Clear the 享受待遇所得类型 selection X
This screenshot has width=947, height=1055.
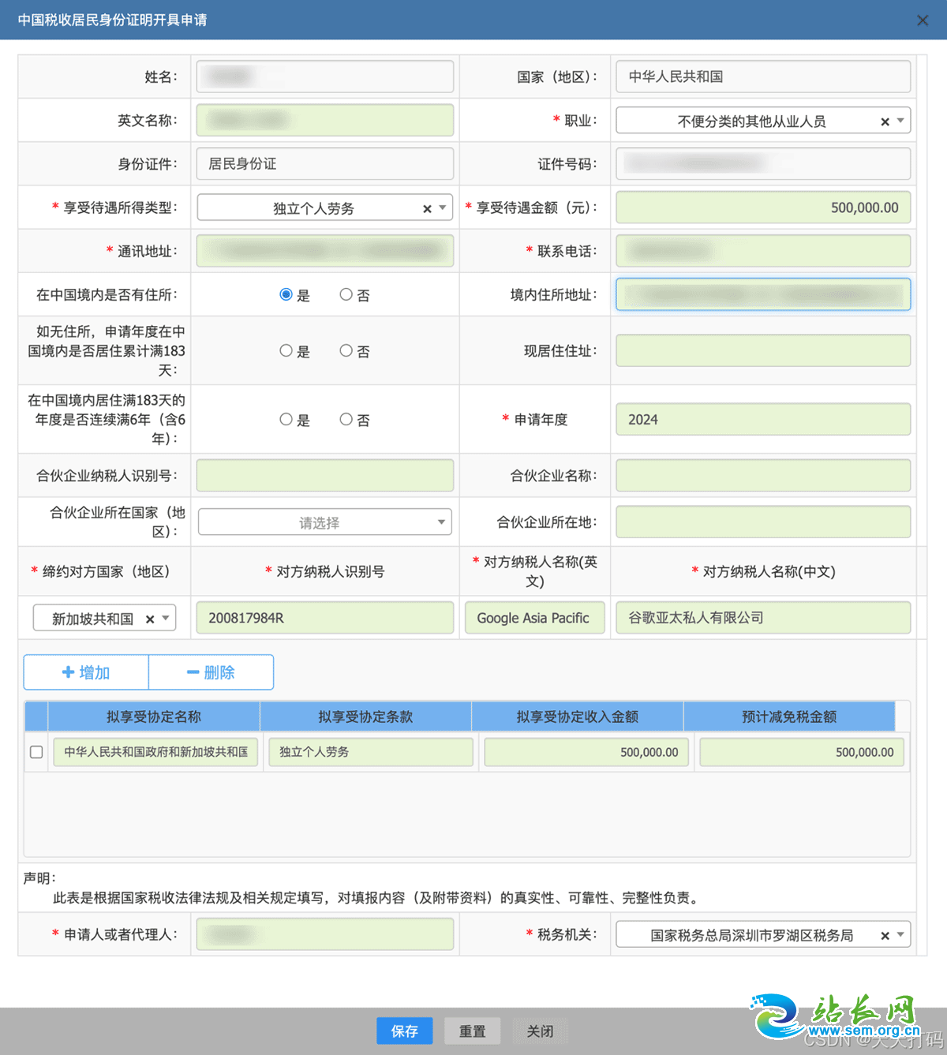pyautogui.click(x=427, y=209)
